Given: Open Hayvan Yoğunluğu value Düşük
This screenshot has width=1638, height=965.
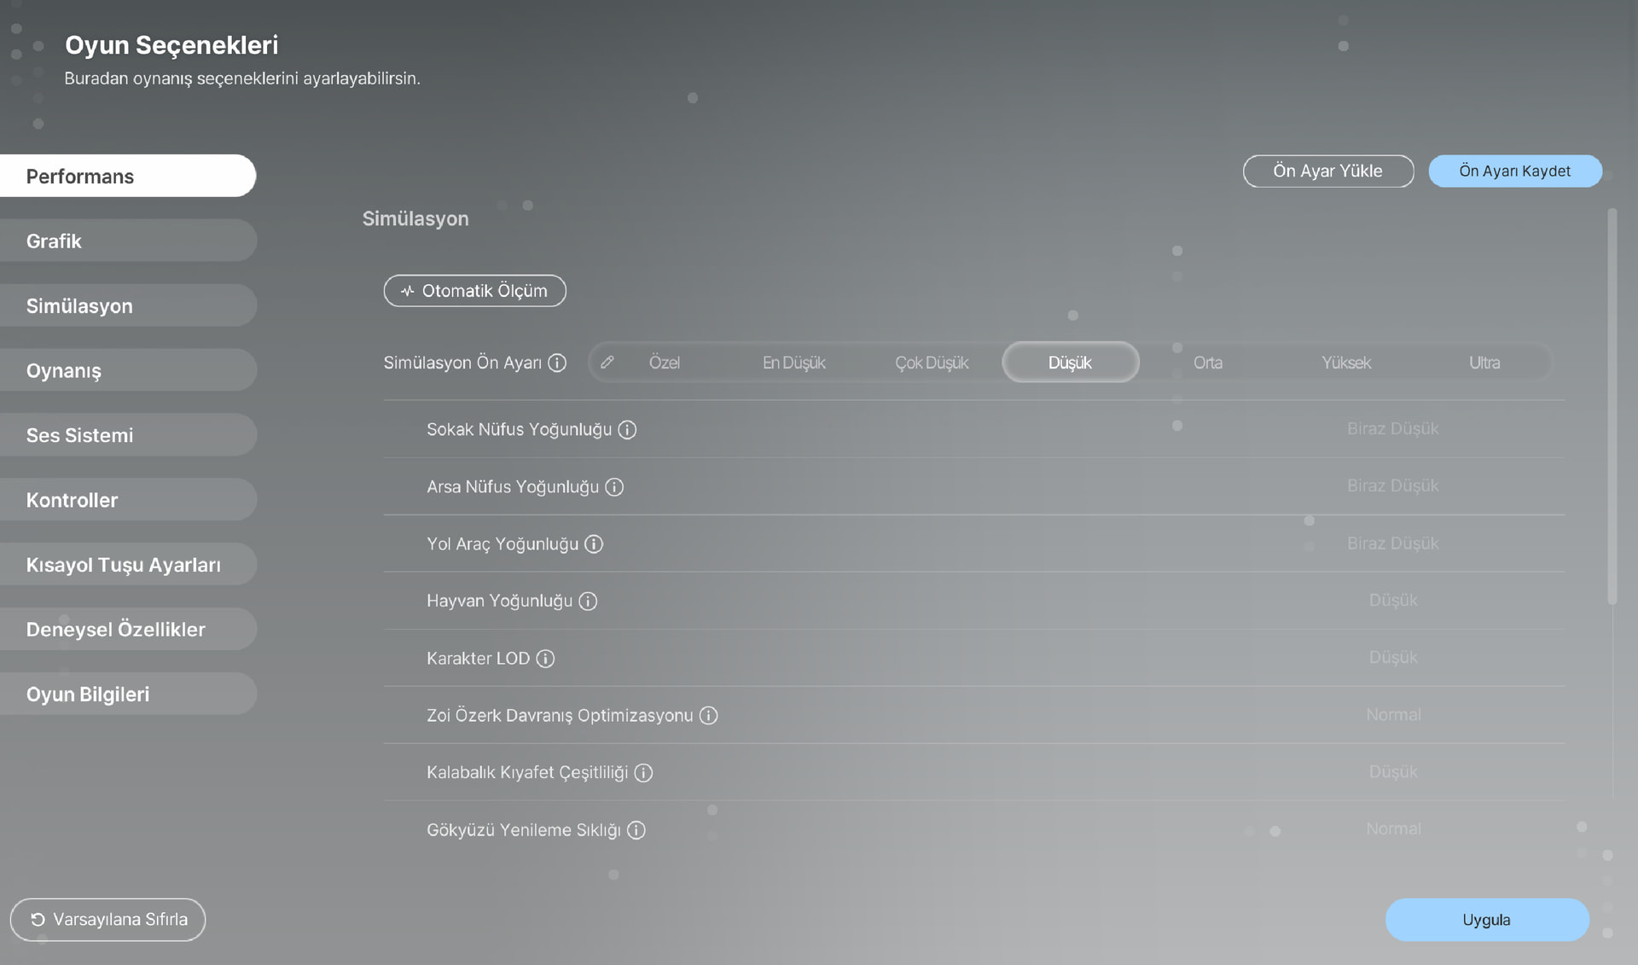Looking at the screenshot, I should [x=1393, y=600].
